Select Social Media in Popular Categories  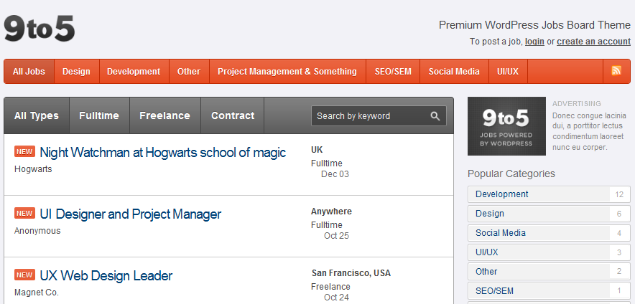pyautogui.click(x=549, y=233)
